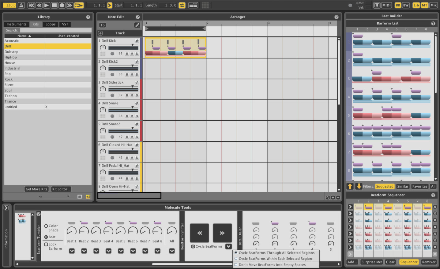Image resolution: width=440 pixels, height=269 pixels.
Task: Expand the Cycle BeatForms options dropdown
Action: 228,246
